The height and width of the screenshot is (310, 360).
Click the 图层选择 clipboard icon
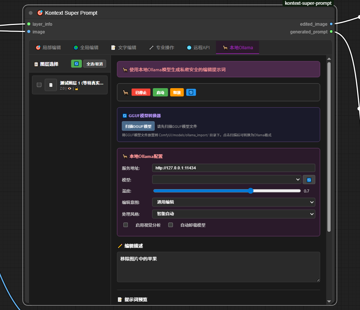coord(36,64)
